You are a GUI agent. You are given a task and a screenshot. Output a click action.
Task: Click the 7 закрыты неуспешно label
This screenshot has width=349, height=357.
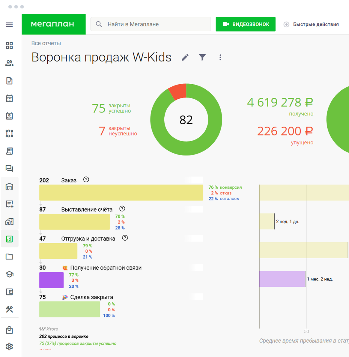click(118, 131)
